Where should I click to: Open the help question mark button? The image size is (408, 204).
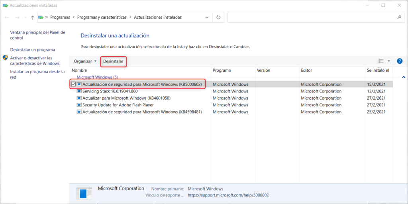[400, 61]
